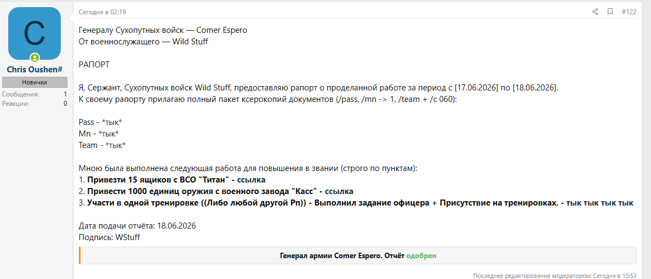The width and height of the screenshot is (651, 279).
Task: Click the share icon on the post
Action: (595, 12)
